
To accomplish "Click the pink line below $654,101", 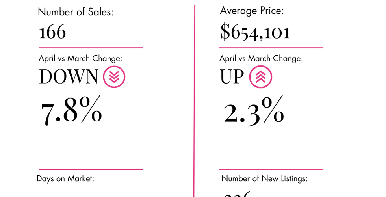I will pyautogui.click(x=271, y=48).
